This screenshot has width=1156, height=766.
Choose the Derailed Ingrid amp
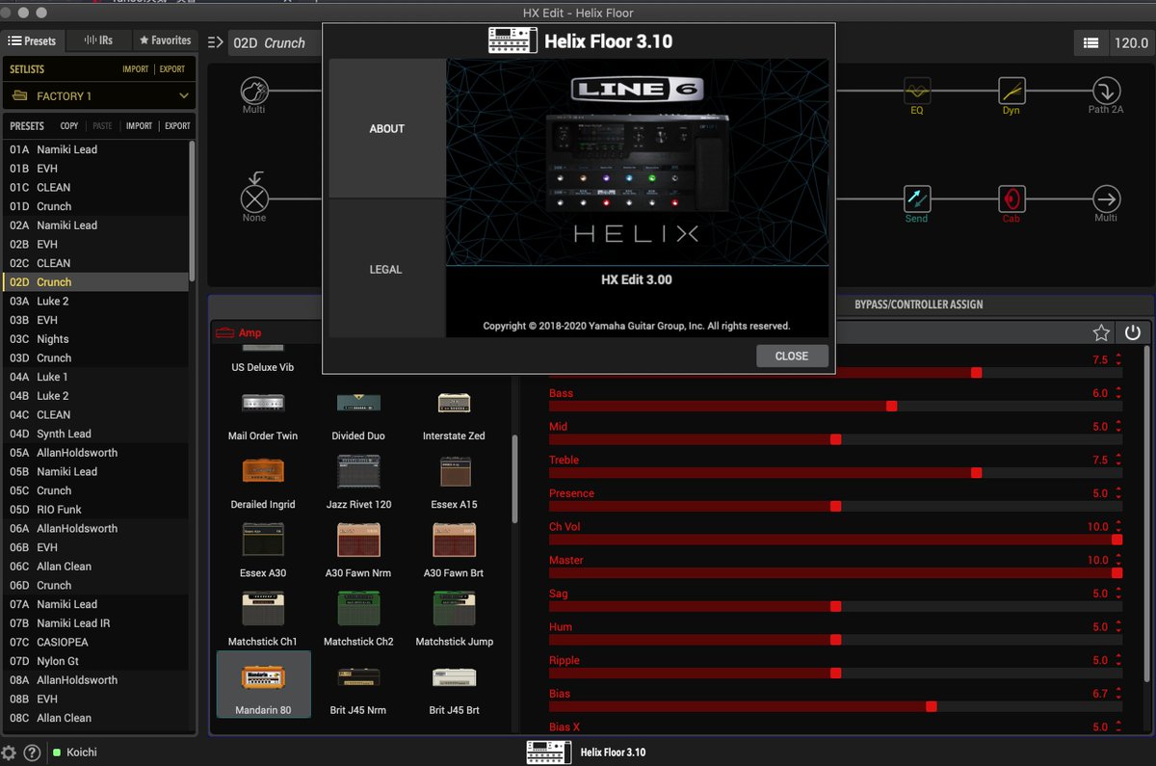263,484
